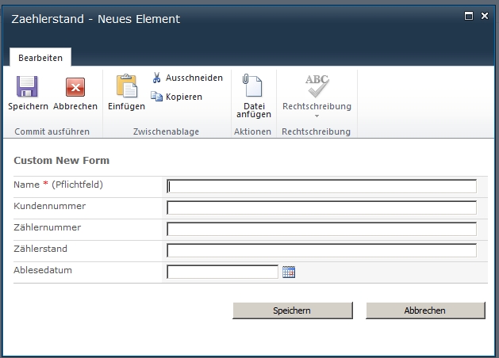Focus the Name required text field
499x358 pixels.
pyautogui.click(x=321, y=187)
